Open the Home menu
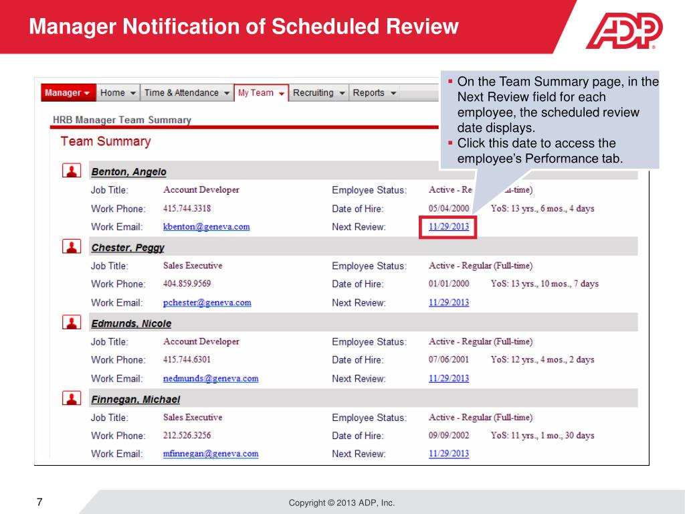Image resolution: width=685 pixels, height=514 pixels. pyautogui.click(x=118, y=92)
